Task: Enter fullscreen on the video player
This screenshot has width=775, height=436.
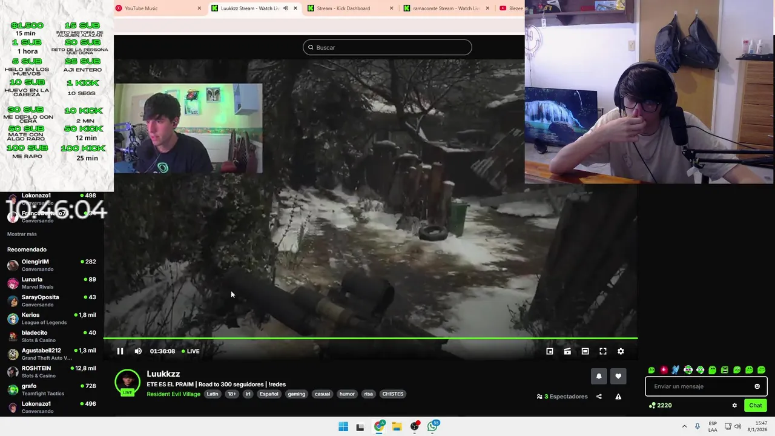Action: 603,351
